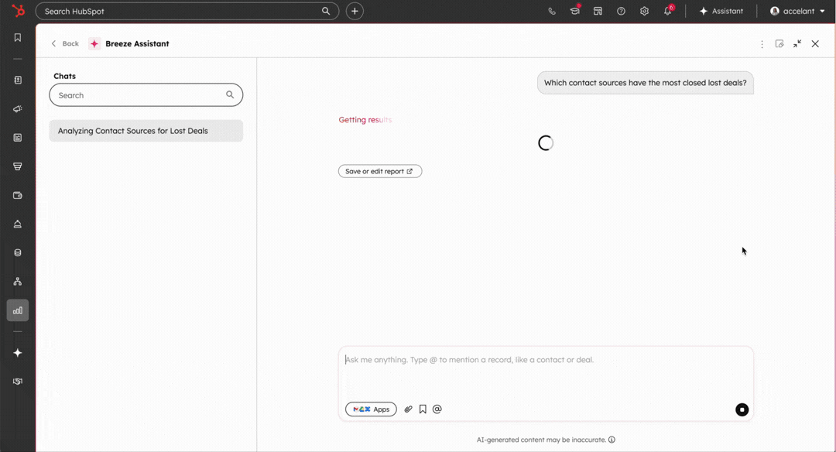The image size is (836, 452).
Task: Click the @ mention icon in the composer
Action: point(437,409)
